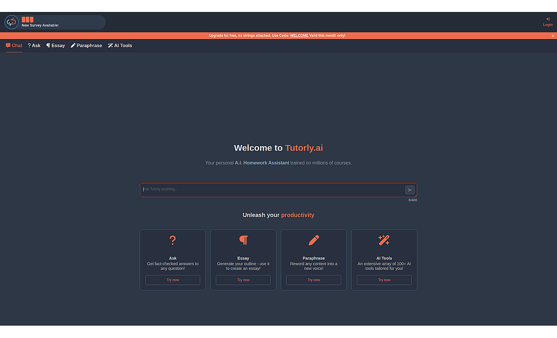Open the Essay tab
Screen dimensions: 557x338
pos(56,45)
